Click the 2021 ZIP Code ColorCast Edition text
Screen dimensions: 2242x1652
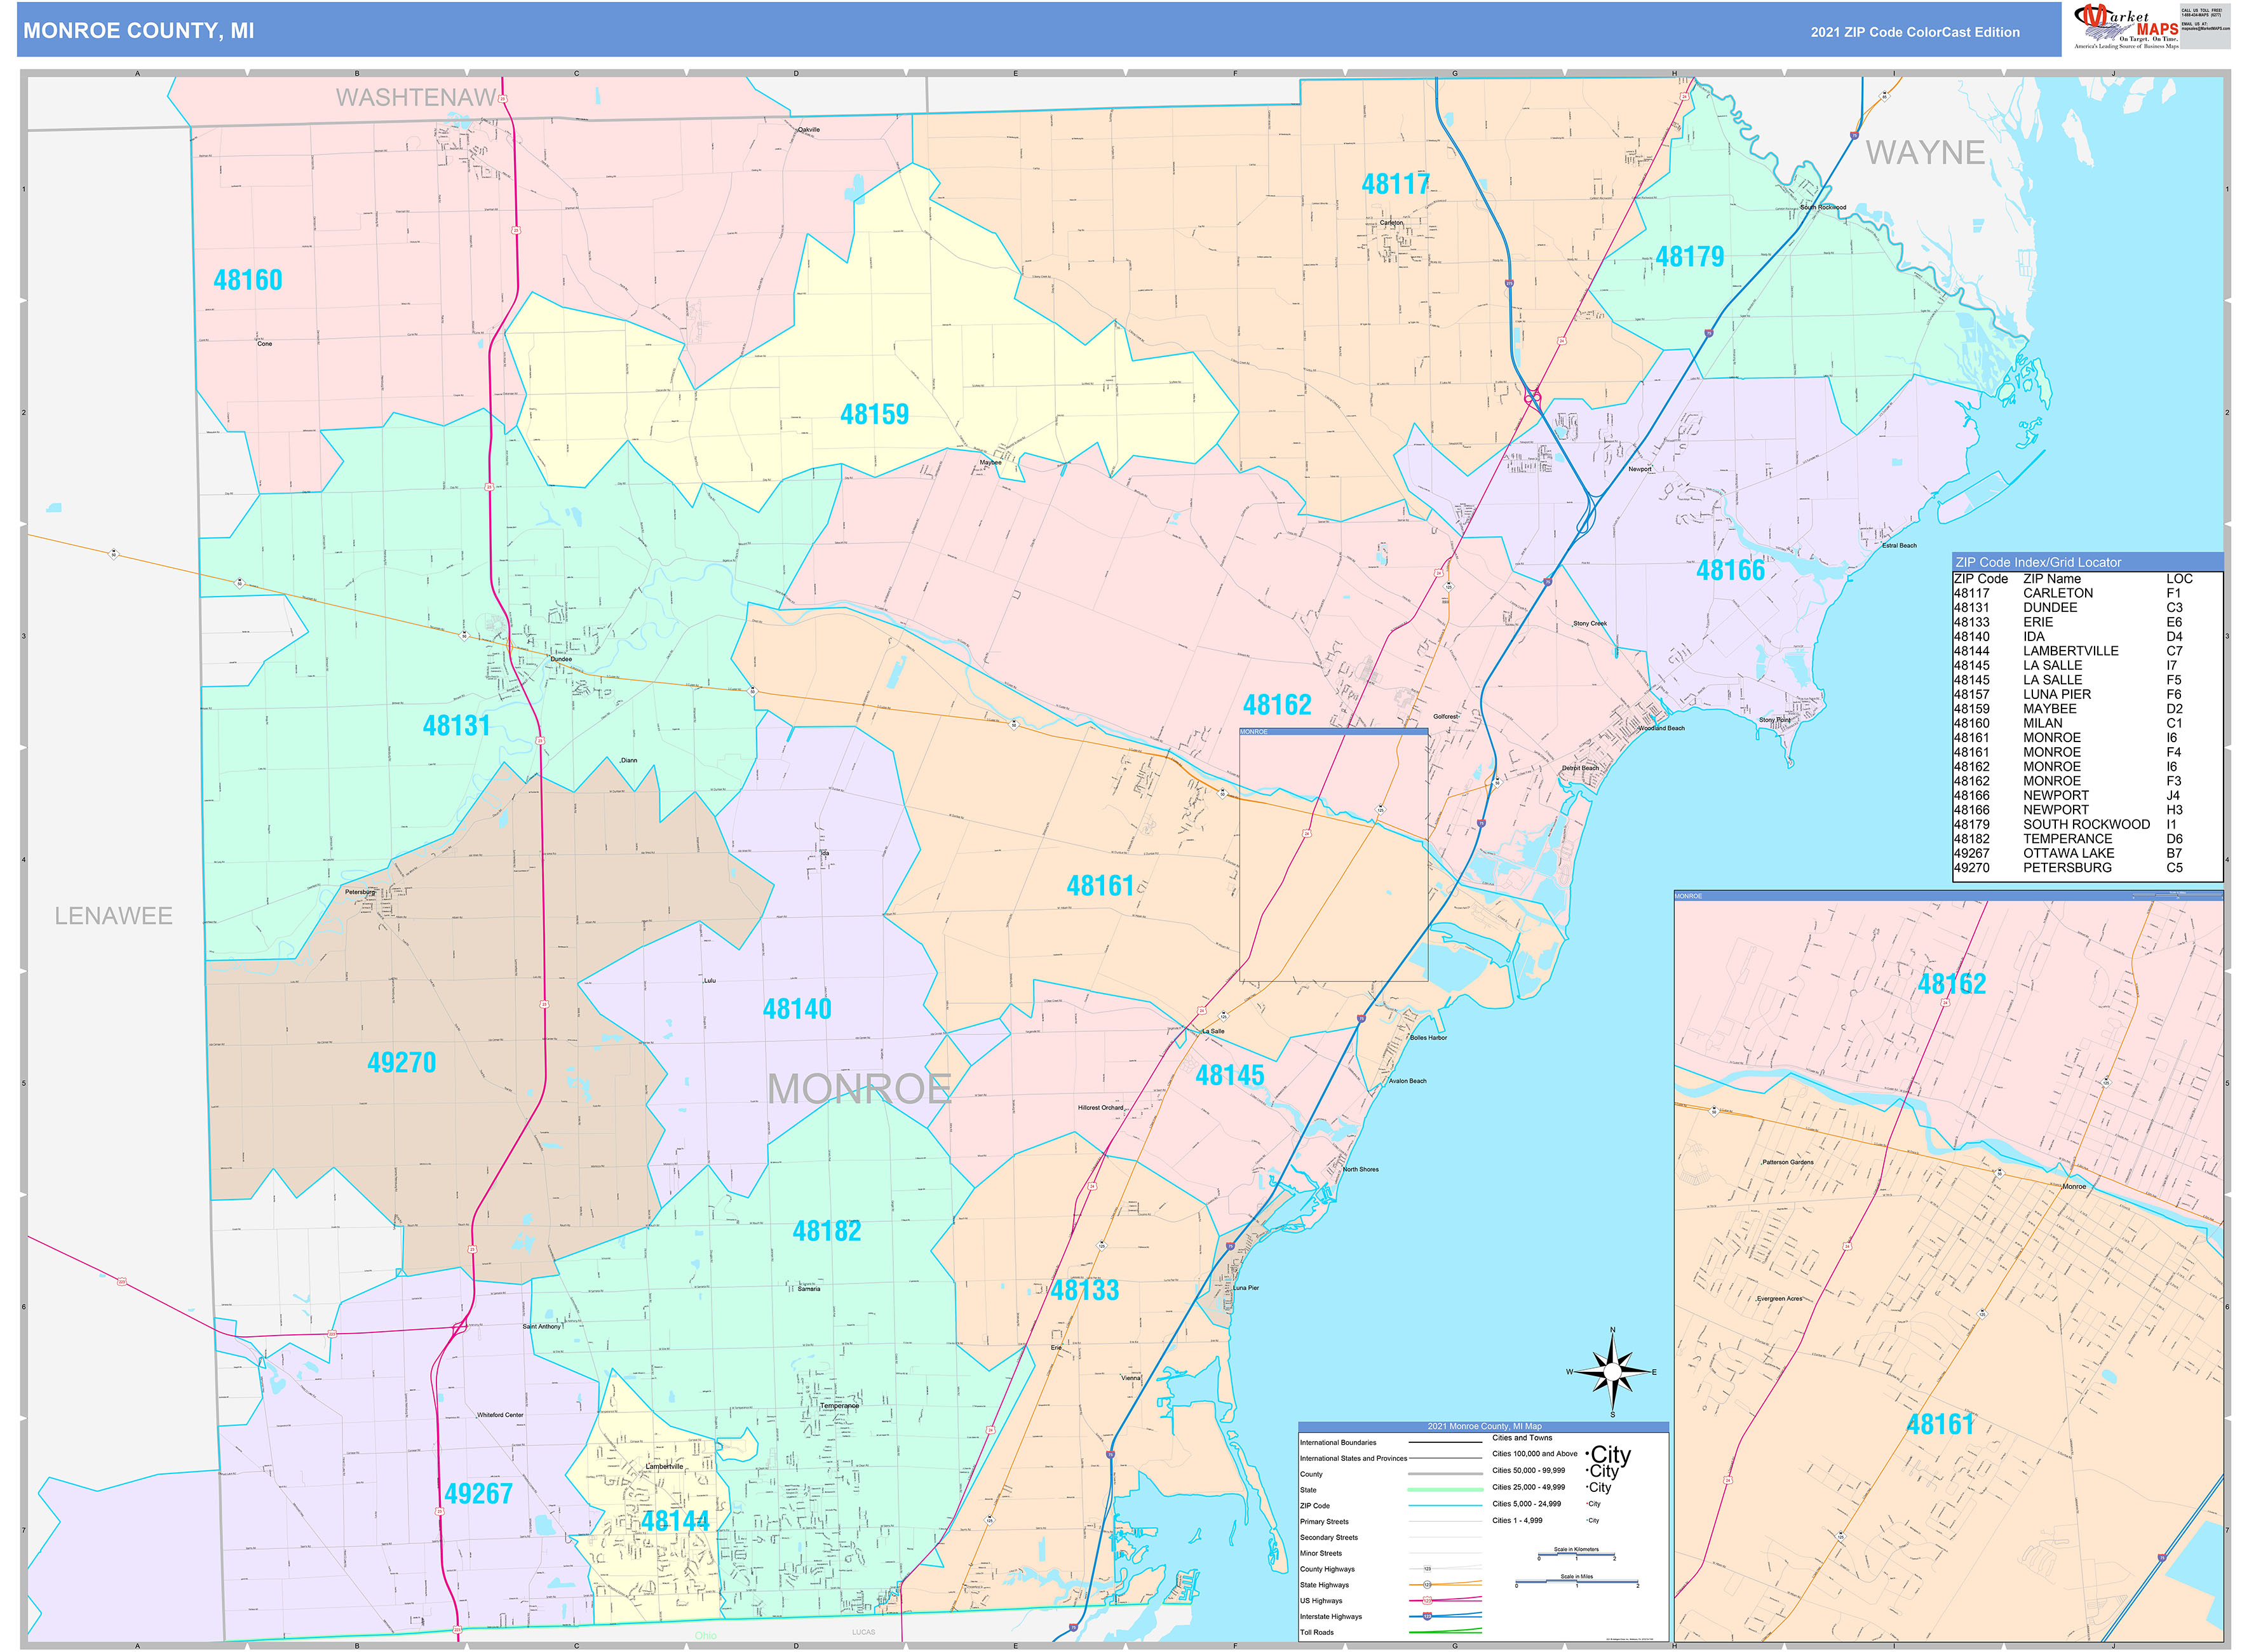1915,32
